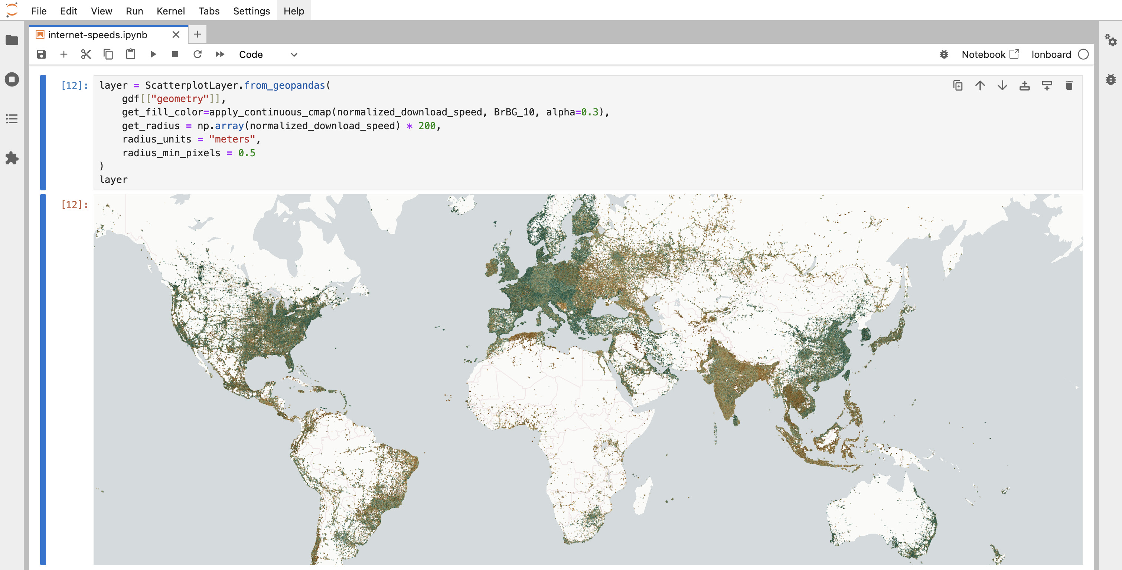1122x570 pixels.
Task: Collapse the code cell using the blue bar
Action: 43,132
